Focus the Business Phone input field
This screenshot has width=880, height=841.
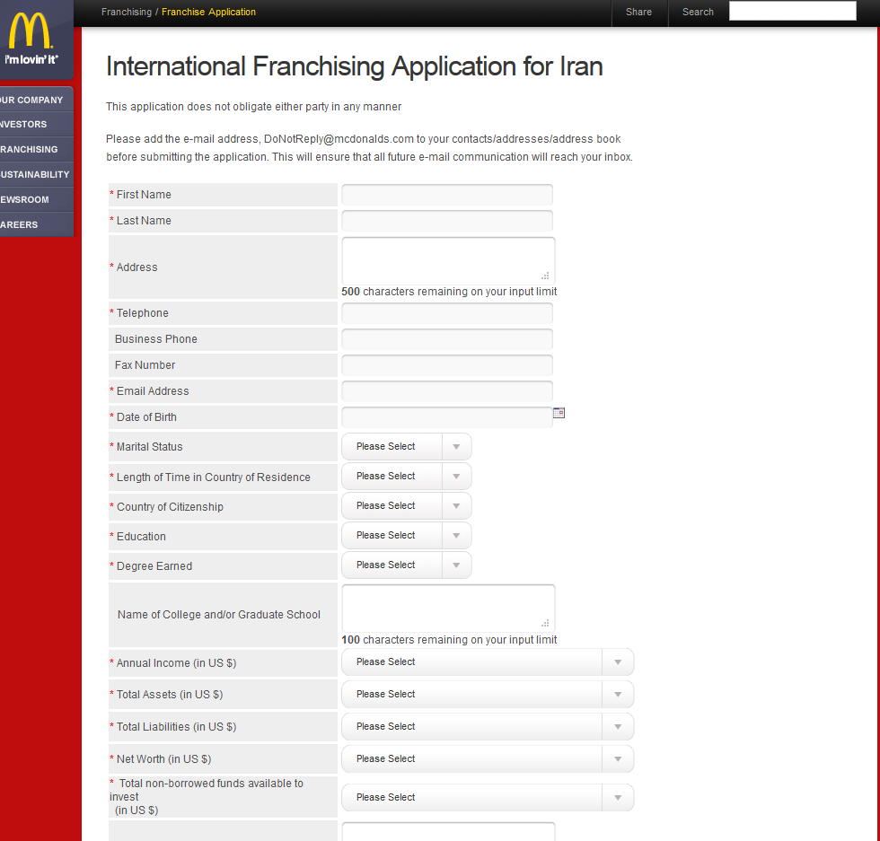coord(447,339)
